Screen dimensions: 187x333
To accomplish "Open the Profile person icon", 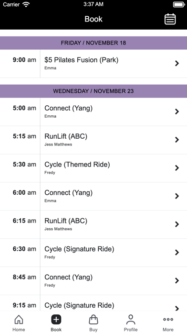I will click(131, 320).
